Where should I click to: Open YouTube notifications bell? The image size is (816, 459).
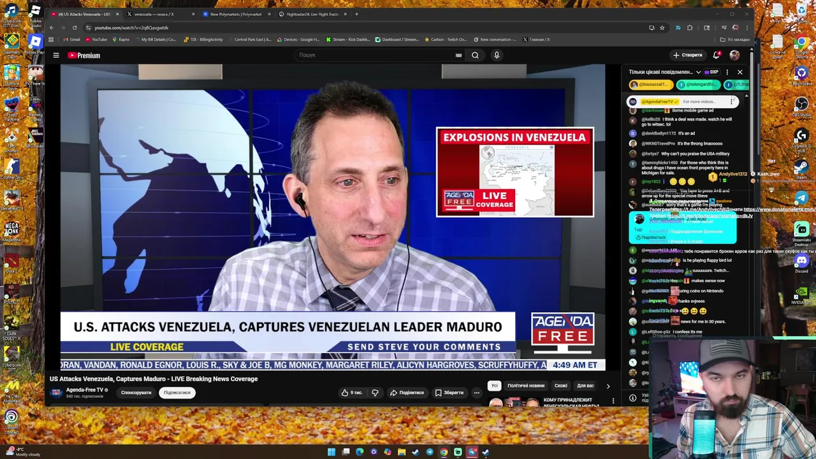717,55
